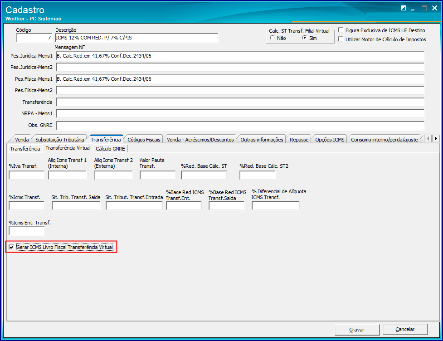Close the Cadastro window

(x=434, y=8)
